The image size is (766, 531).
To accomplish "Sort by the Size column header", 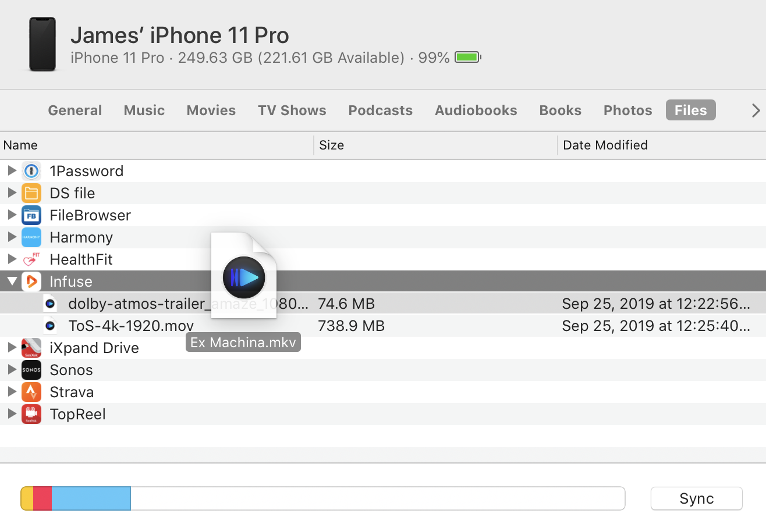I will point(435,145).
